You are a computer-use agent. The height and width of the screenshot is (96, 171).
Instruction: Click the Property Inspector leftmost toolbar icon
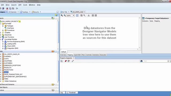[x=61, y=61]
